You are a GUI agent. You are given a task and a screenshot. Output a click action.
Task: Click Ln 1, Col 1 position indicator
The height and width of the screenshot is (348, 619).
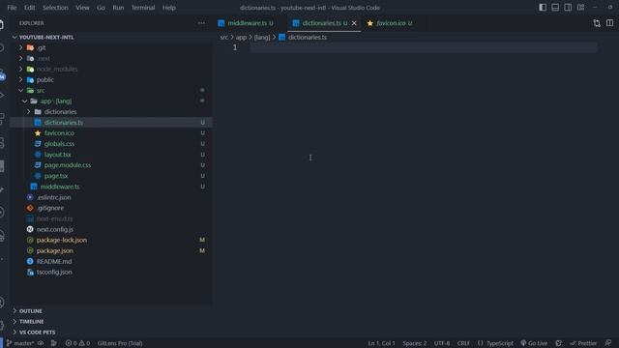381,343
